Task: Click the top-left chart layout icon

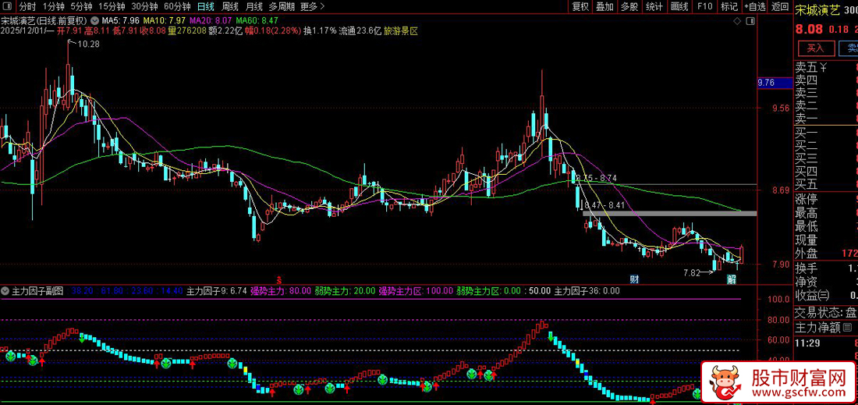Action: [8, 6]
